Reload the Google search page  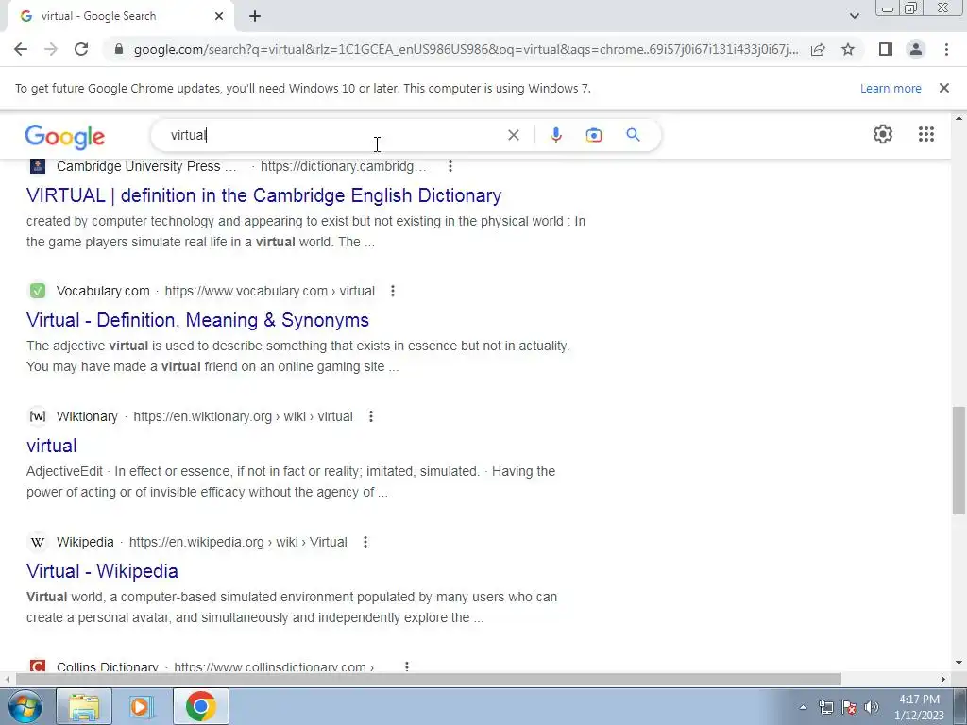click(81, 49)
